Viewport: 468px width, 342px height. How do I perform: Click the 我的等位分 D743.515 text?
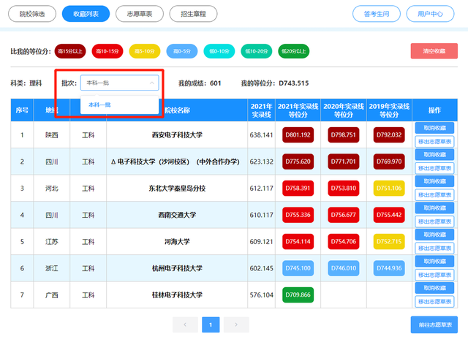(x=275, y=83)
